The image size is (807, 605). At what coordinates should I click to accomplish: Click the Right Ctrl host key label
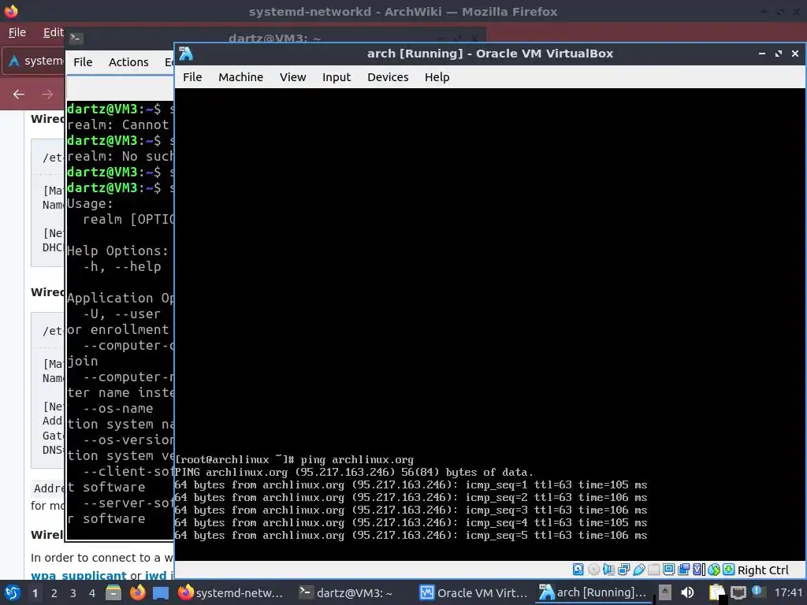pos(763,570)
